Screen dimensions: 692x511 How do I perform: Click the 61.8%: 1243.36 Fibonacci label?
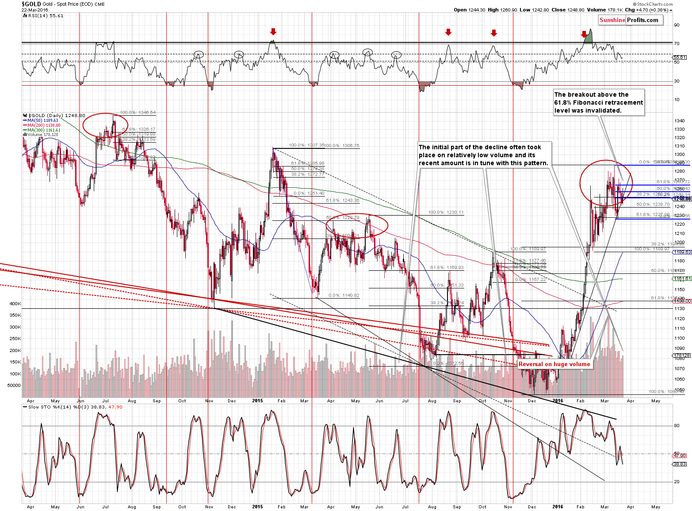click(343, 201)
